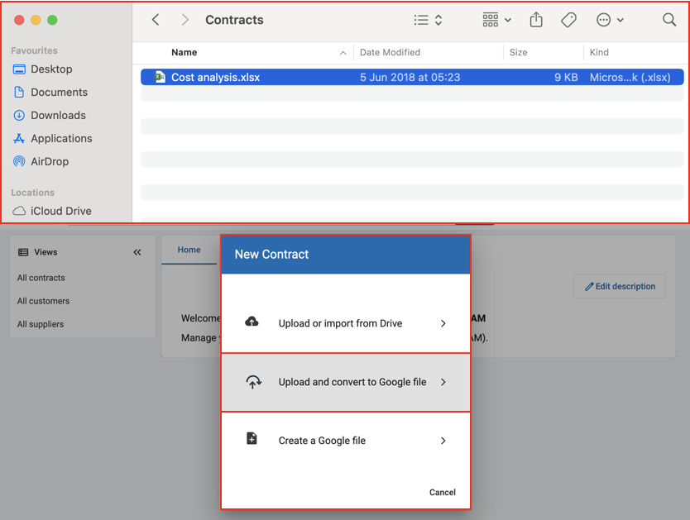
Task: Sort by Size column header
Action: pyautogui.click(x=518, y=52)
